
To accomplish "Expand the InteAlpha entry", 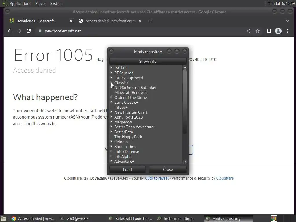I will pyautogui.click(x=111, y=156).
